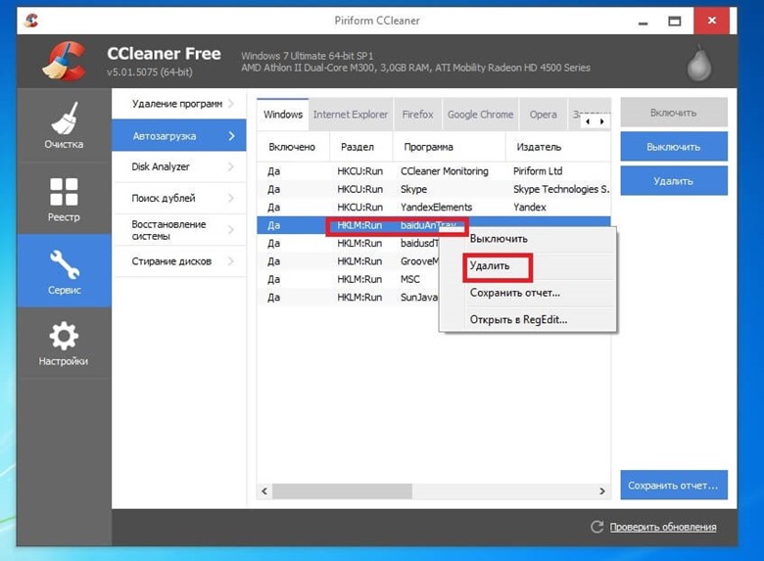Select the YandexElements row
The width and height of the screenshot is (764, 561).
pos(434,207)
